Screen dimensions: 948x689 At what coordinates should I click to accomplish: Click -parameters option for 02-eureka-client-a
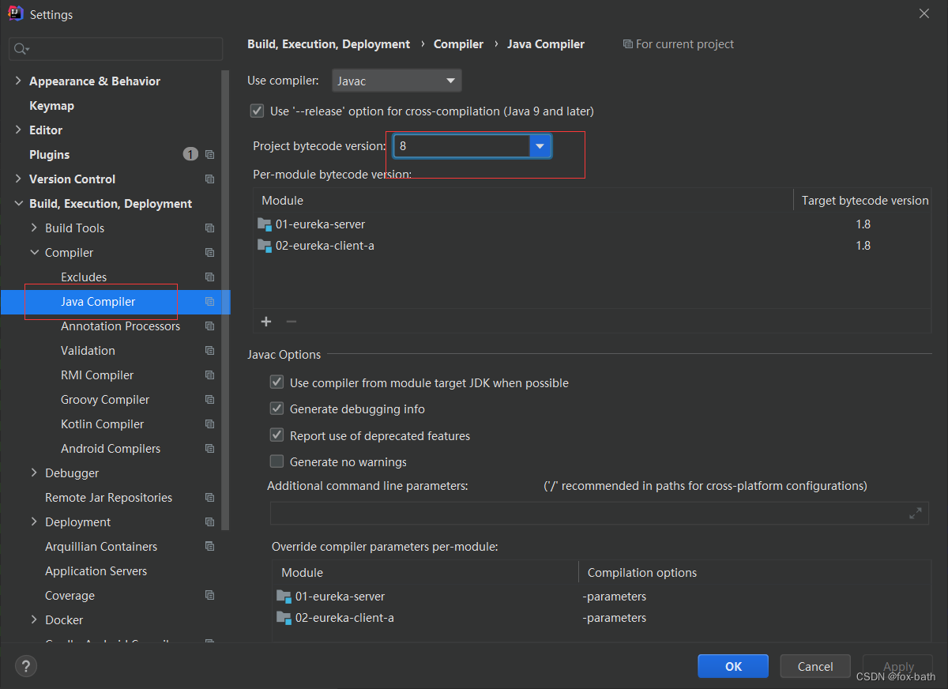[615, 618]
